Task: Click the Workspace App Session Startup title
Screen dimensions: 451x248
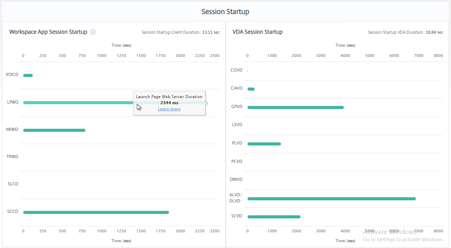Action: [48, 32]
